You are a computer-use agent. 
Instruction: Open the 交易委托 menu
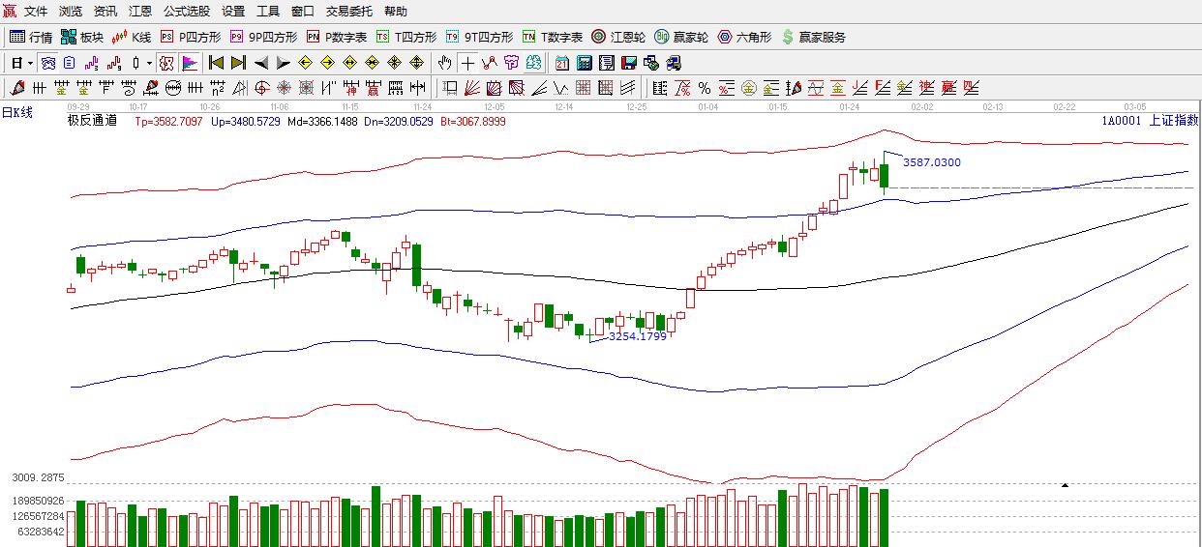point(348,12)
